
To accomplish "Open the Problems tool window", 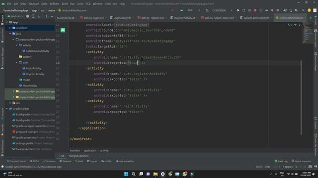I will point(49,161).
